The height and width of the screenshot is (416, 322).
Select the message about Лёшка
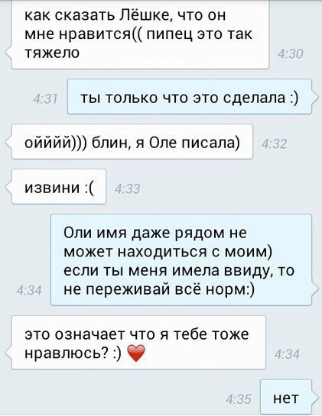coord(141,34)
